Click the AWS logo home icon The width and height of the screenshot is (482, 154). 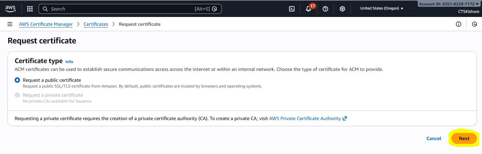[11, 8]
